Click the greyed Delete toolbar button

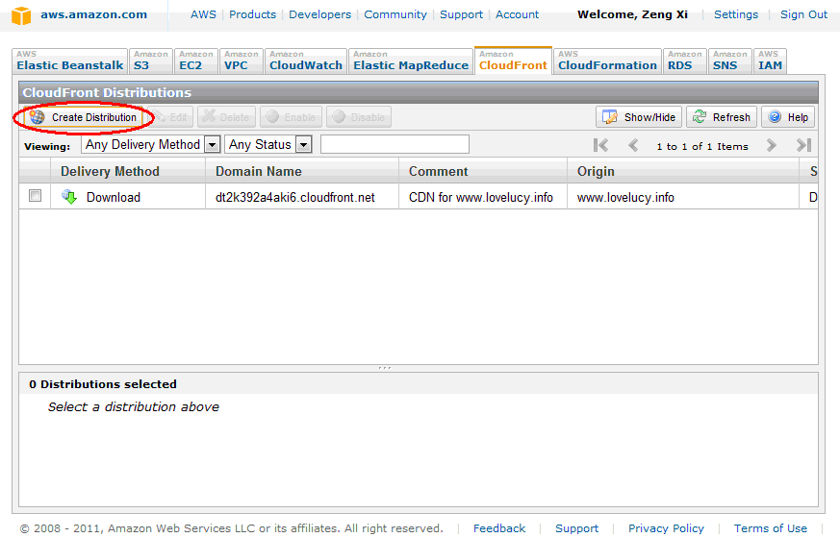(227, 117)
